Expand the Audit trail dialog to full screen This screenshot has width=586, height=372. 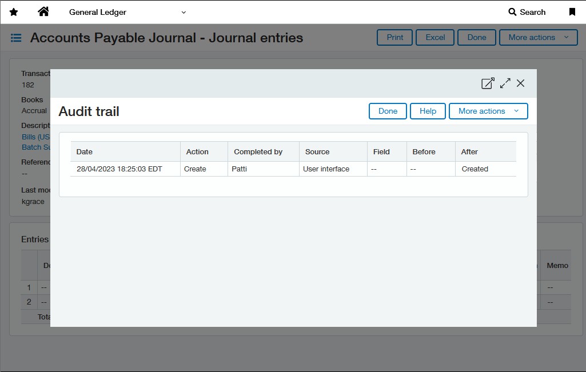pos(505,83)
